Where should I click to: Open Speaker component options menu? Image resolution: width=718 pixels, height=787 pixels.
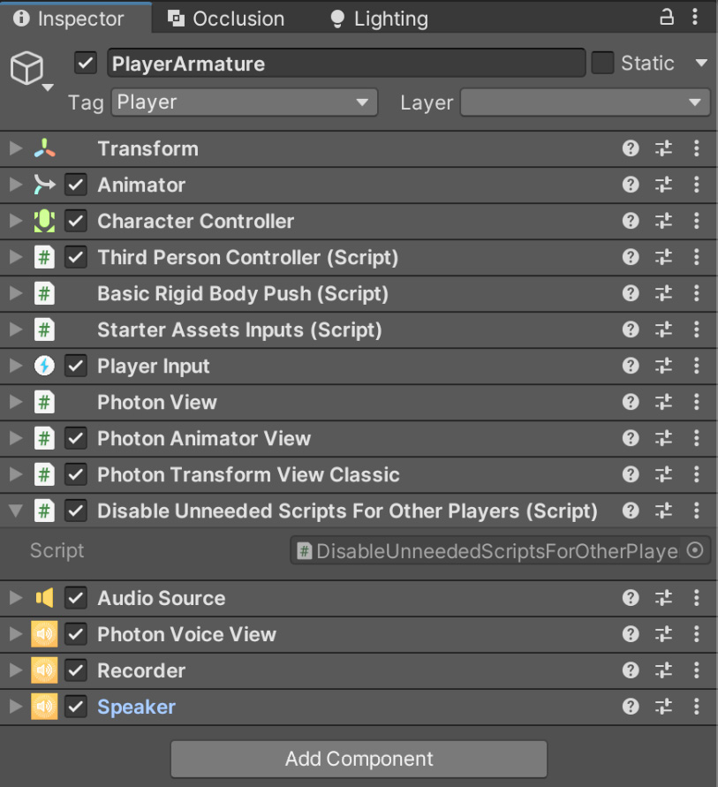(697, 707)
